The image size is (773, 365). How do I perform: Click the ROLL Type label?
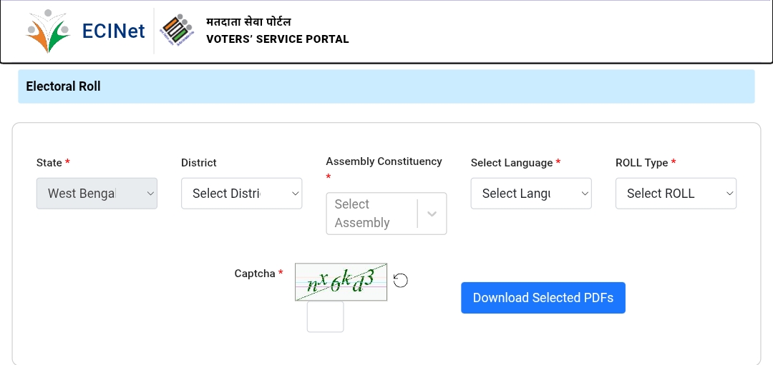click(x=642, y=163)
